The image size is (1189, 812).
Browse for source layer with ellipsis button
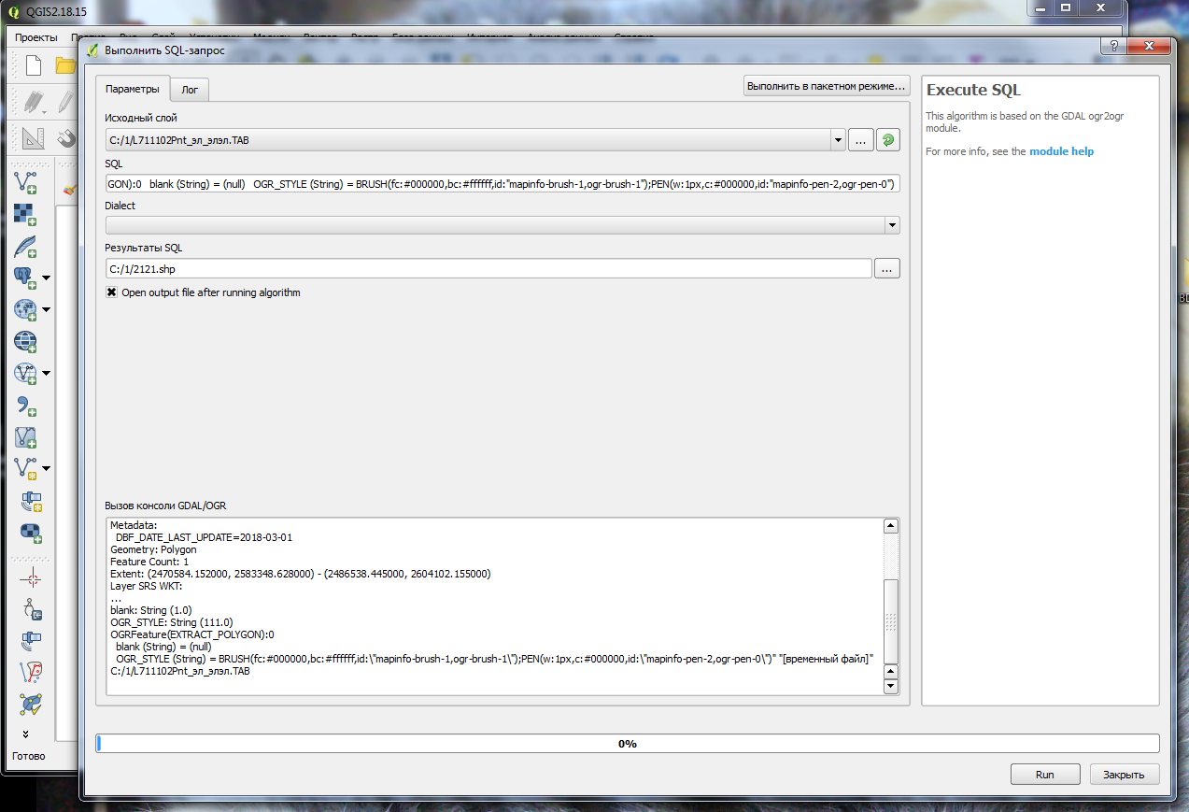861,140
